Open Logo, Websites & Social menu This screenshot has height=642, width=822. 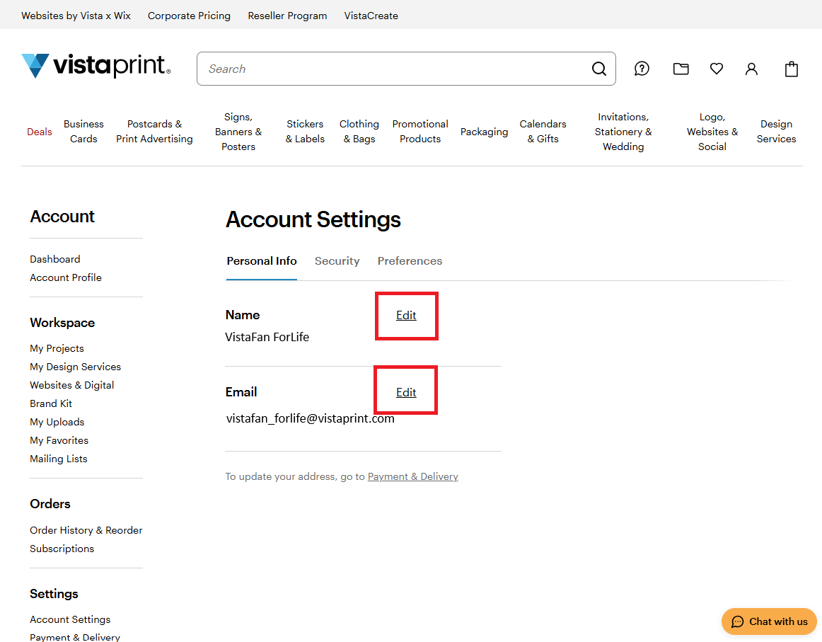(x=712, y=132)
